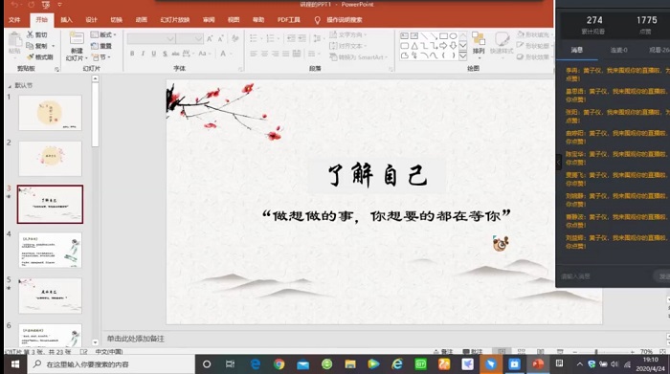Open the Layout dropdown
The image size is (670, 374).
103,34
